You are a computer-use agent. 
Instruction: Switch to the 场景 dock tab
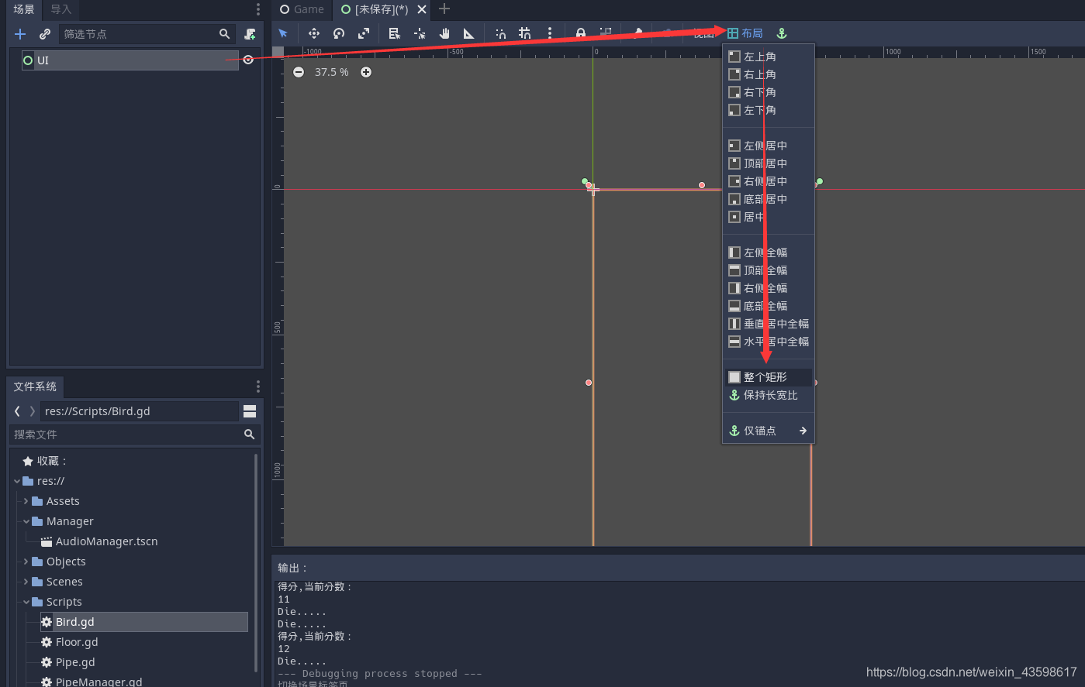click(24, 9)
